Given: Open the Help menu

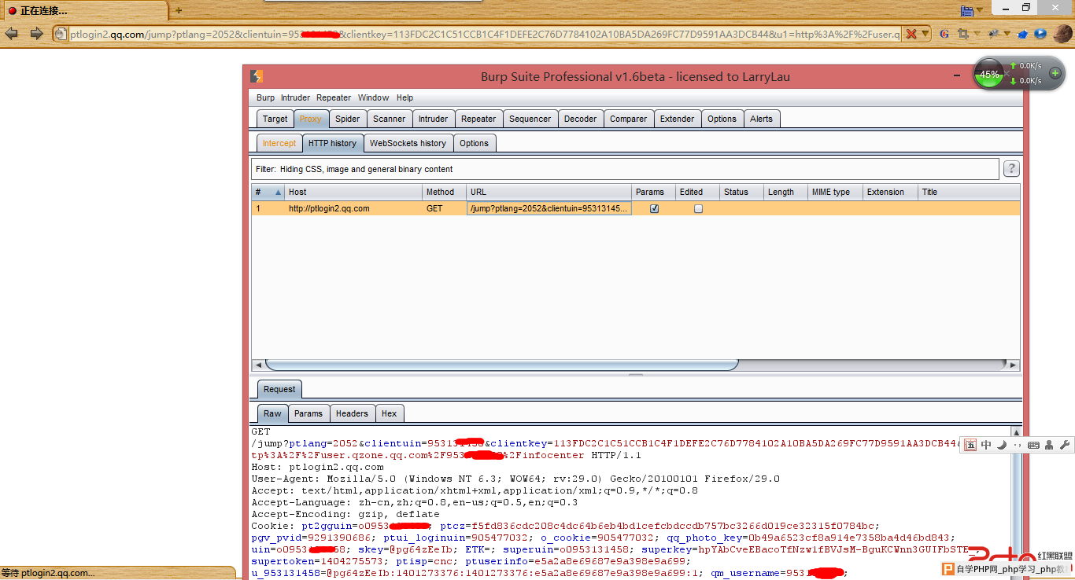Looking at the screenshot, I should click(405, 97).
